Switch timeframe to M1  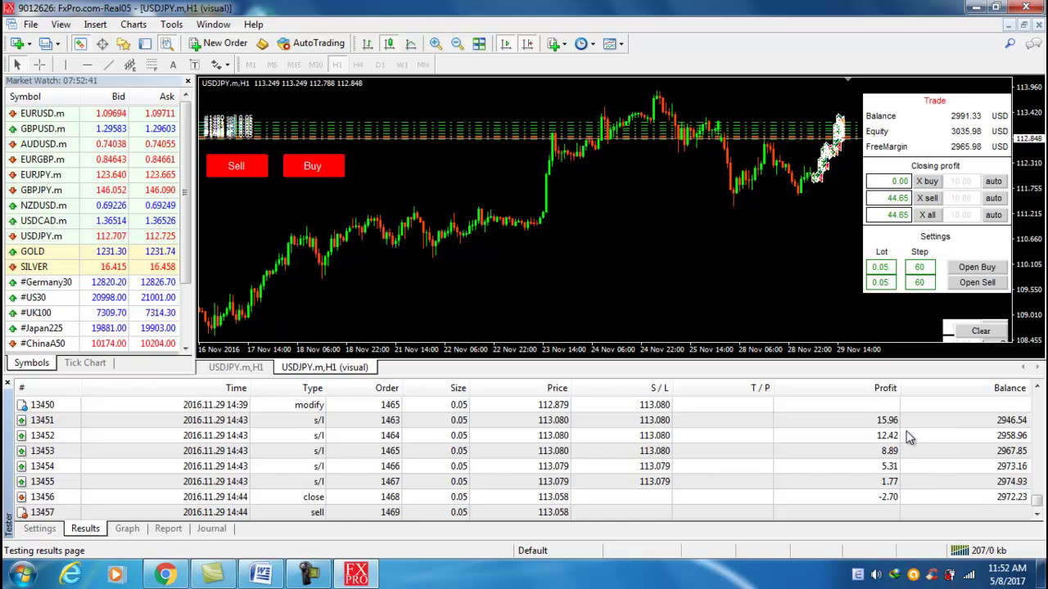[x=251, y=65]
